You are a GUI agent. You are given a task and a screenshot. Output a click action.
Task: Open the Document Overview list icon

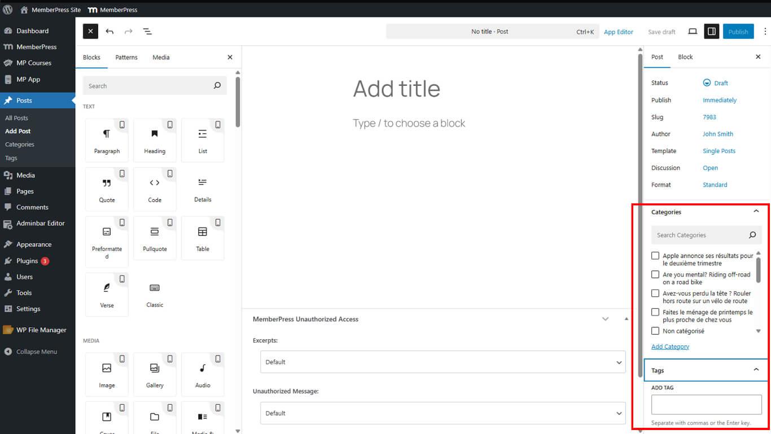click(x=147, y=32)
